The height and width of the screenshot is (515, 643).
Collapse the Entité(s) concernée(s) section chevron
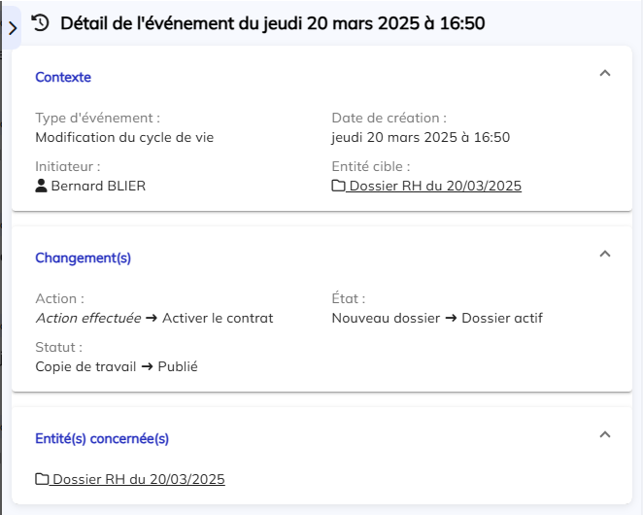tap(604, 435)
